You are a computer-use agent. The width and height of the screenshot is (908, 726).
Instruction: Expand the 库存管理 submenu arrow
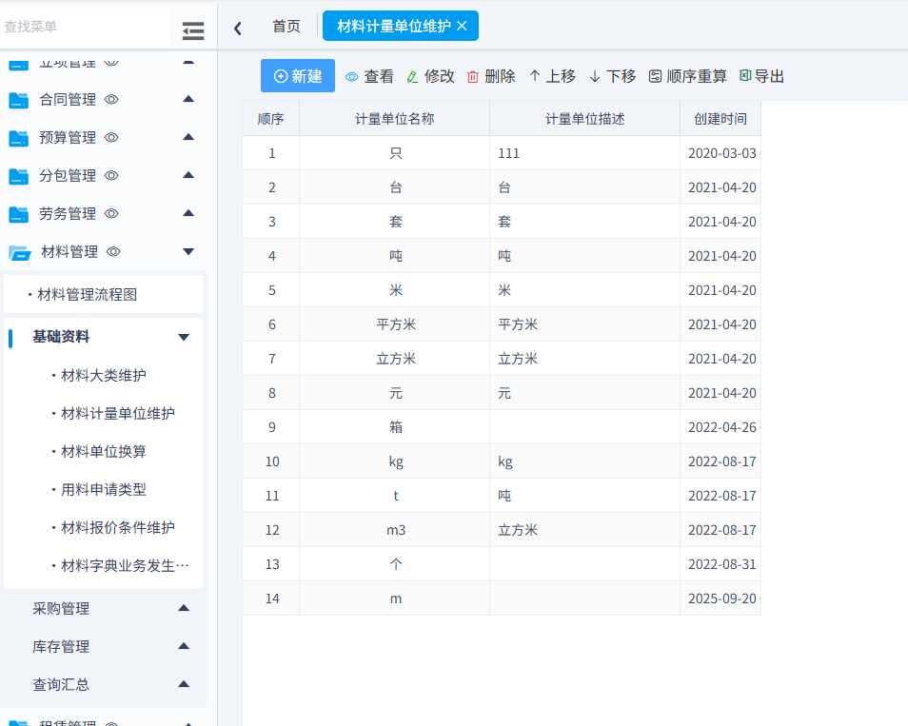[184, 646]
